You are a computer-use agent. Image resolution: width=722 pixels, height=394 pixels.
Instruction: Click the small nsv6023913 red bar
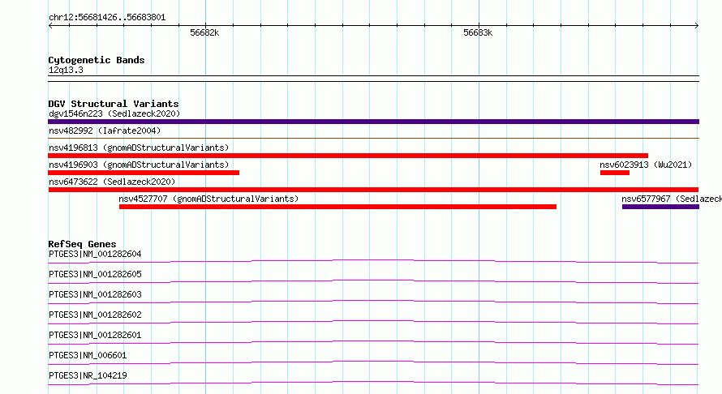(x=615, y=173)
